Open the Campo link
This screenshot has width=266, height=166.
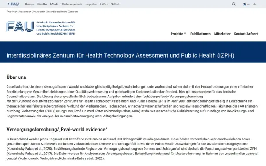tap(30, 4)
